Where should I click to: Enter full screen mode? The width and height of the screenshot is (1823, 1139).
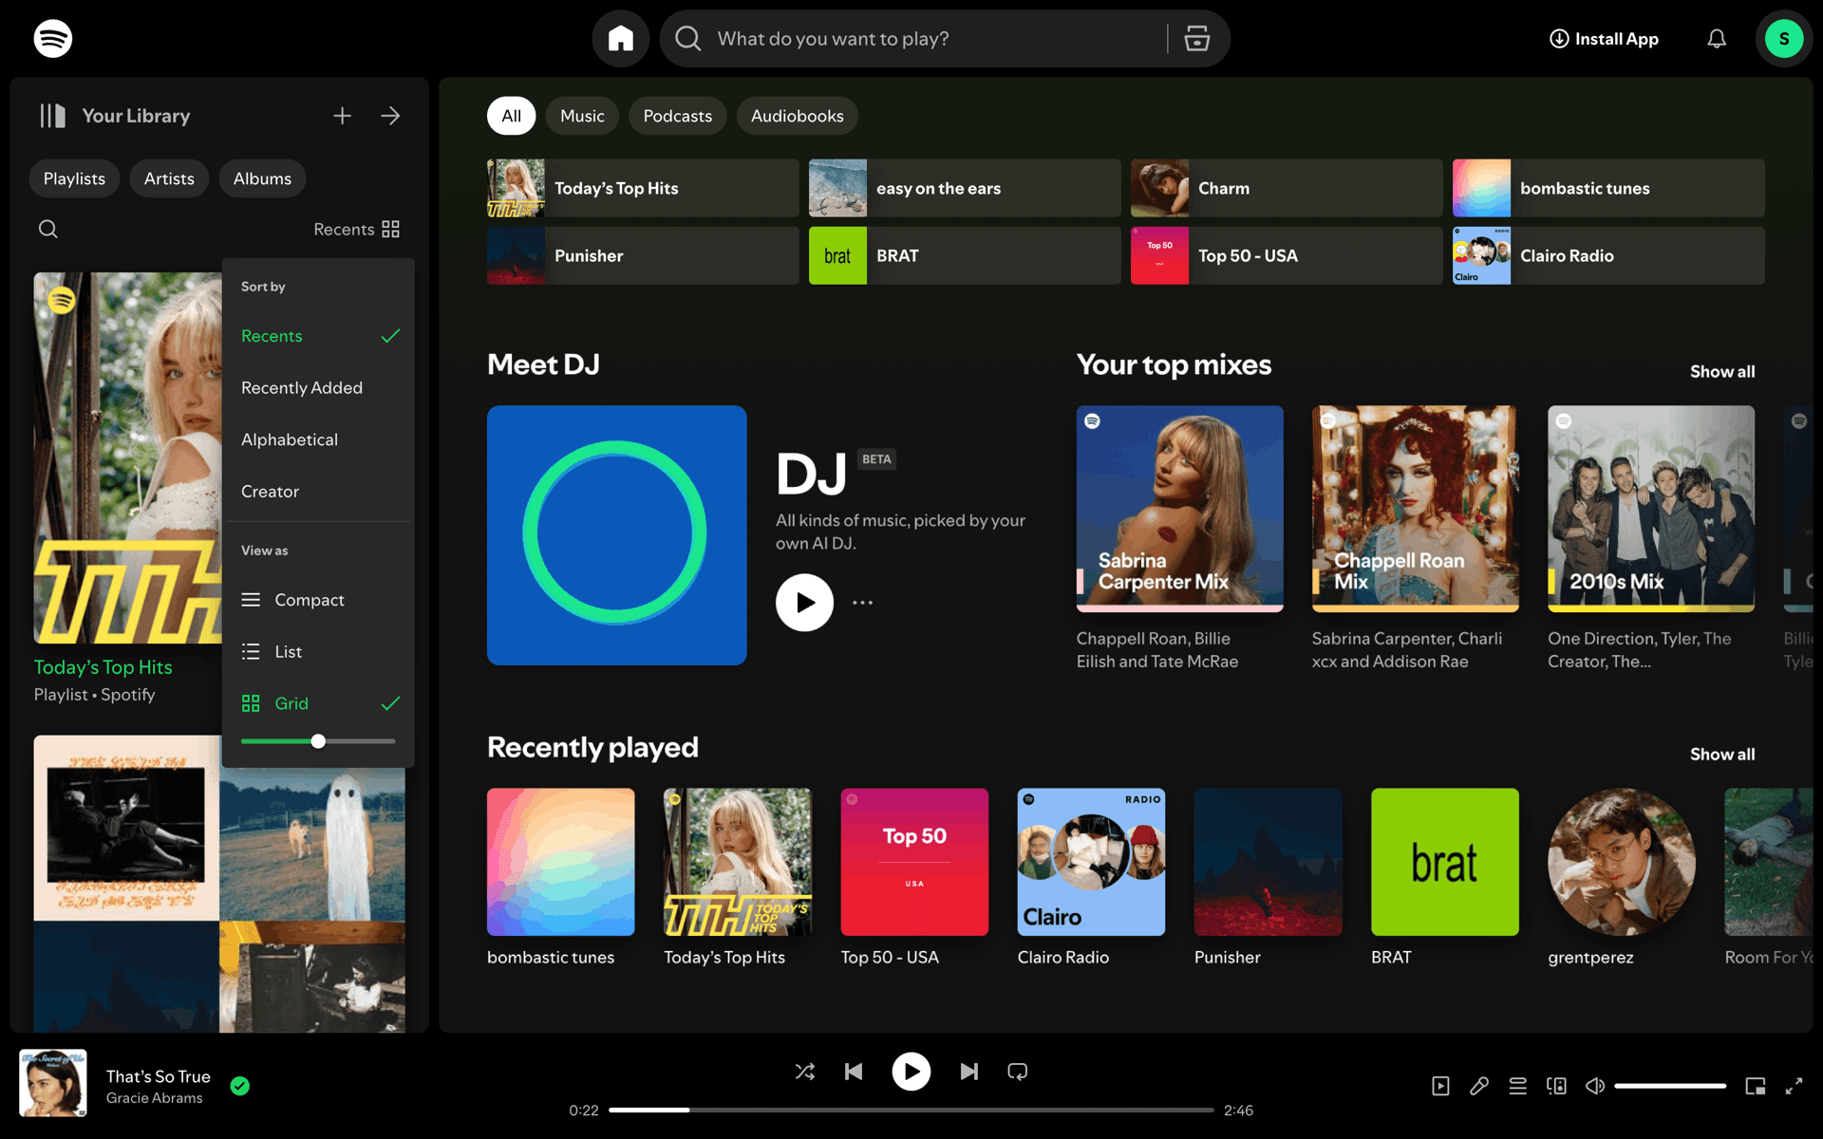click(x=1794, y=1086)
